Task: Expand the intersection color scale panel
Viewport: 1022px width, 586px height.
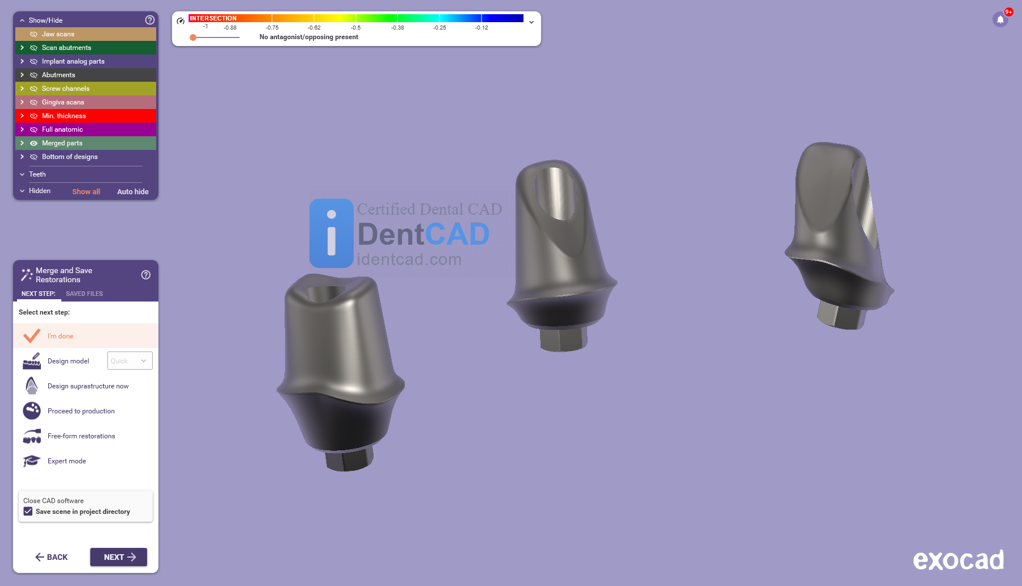Action: pyautogui.click(x=531, y=22)
